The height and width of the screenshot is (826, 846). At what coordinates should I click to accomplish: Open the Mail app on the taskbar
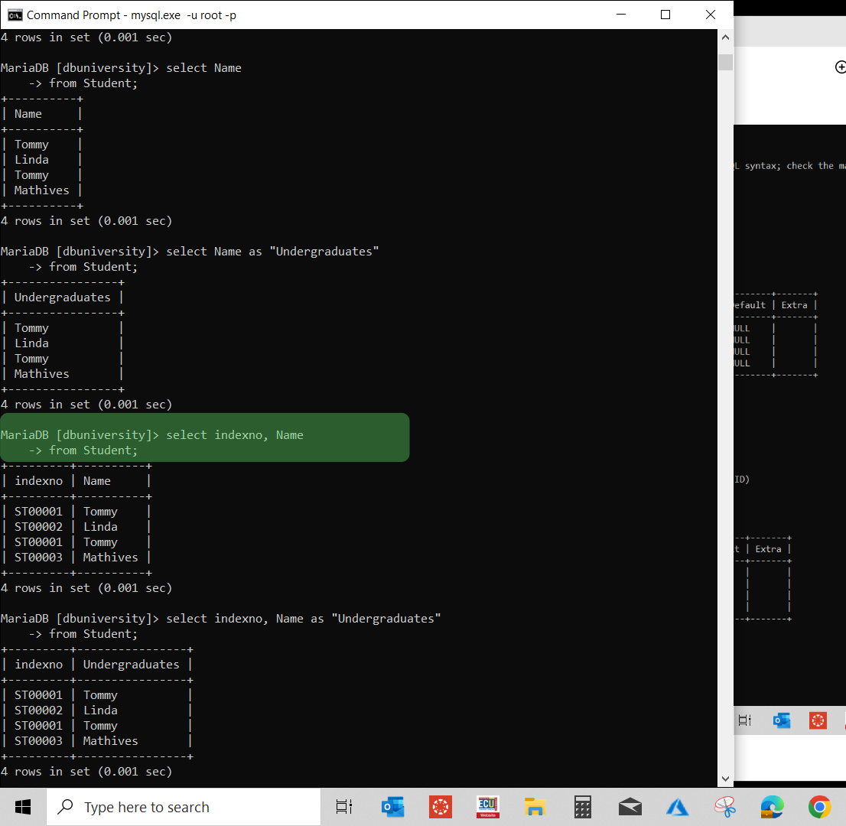point(630,806)
